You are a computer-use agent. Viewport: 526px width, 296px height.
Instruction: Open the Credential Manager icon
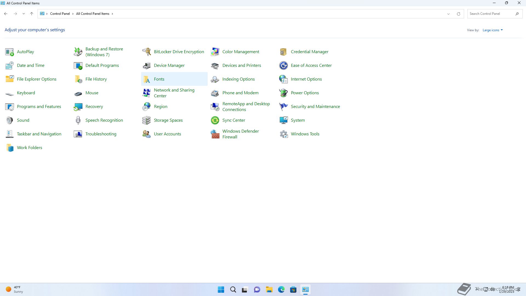tap(284, 52)
